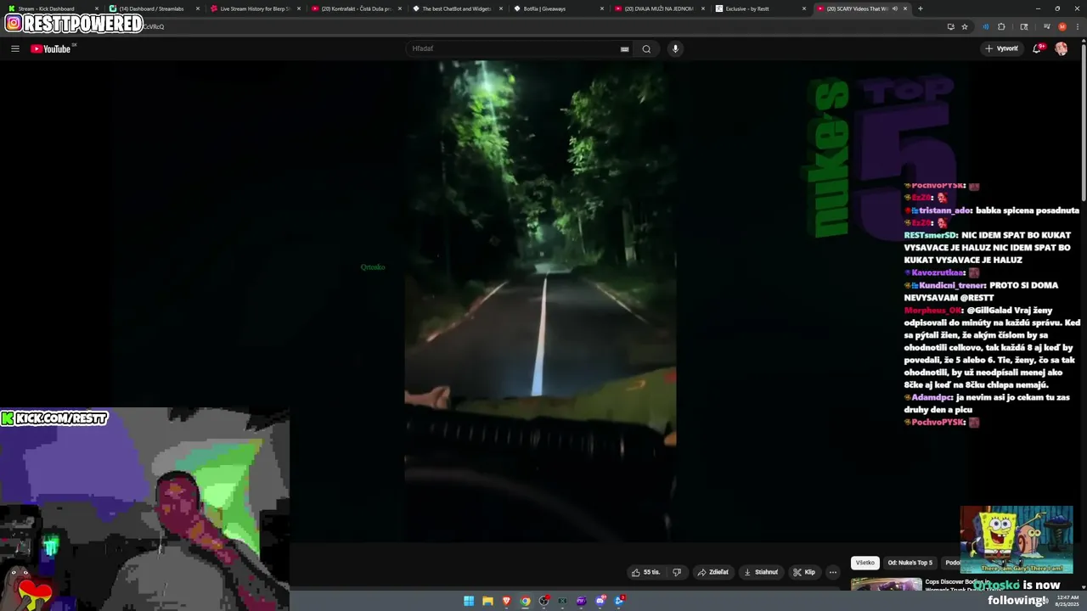Go to YouTube home via logo
This screenshot has height=611, width=1087.
[x=51, y=48]
